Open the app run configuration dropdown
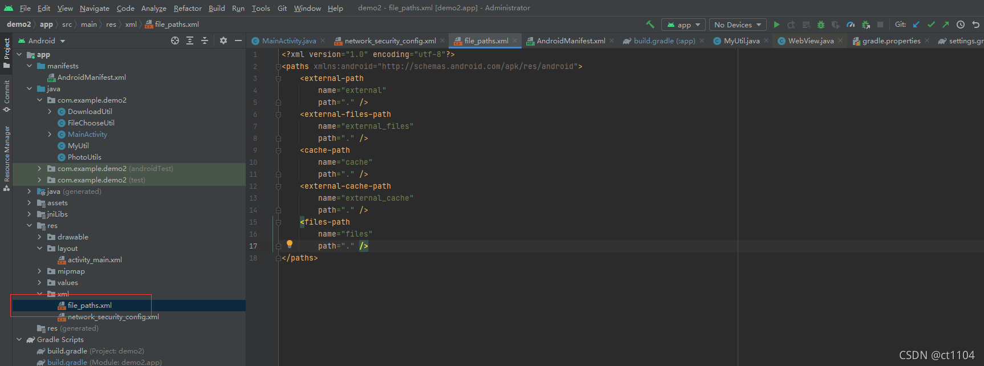The width and height of the screenshot is (984, 366). [x=684, y=25]
